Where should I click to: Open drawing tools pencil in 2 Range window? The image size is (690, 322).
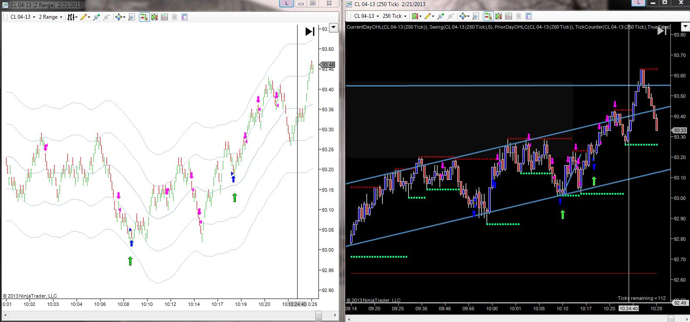pyautogui.click(x=84, y=17)
